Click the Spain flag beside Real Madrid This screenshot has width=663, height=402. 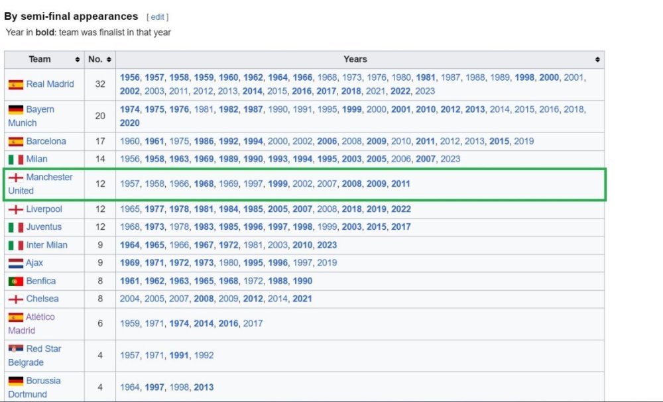tap(15, 85)
